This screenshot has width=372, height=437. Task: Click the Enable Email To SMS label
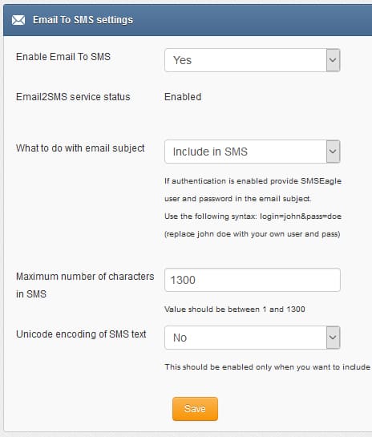click(x=63, y=57)
